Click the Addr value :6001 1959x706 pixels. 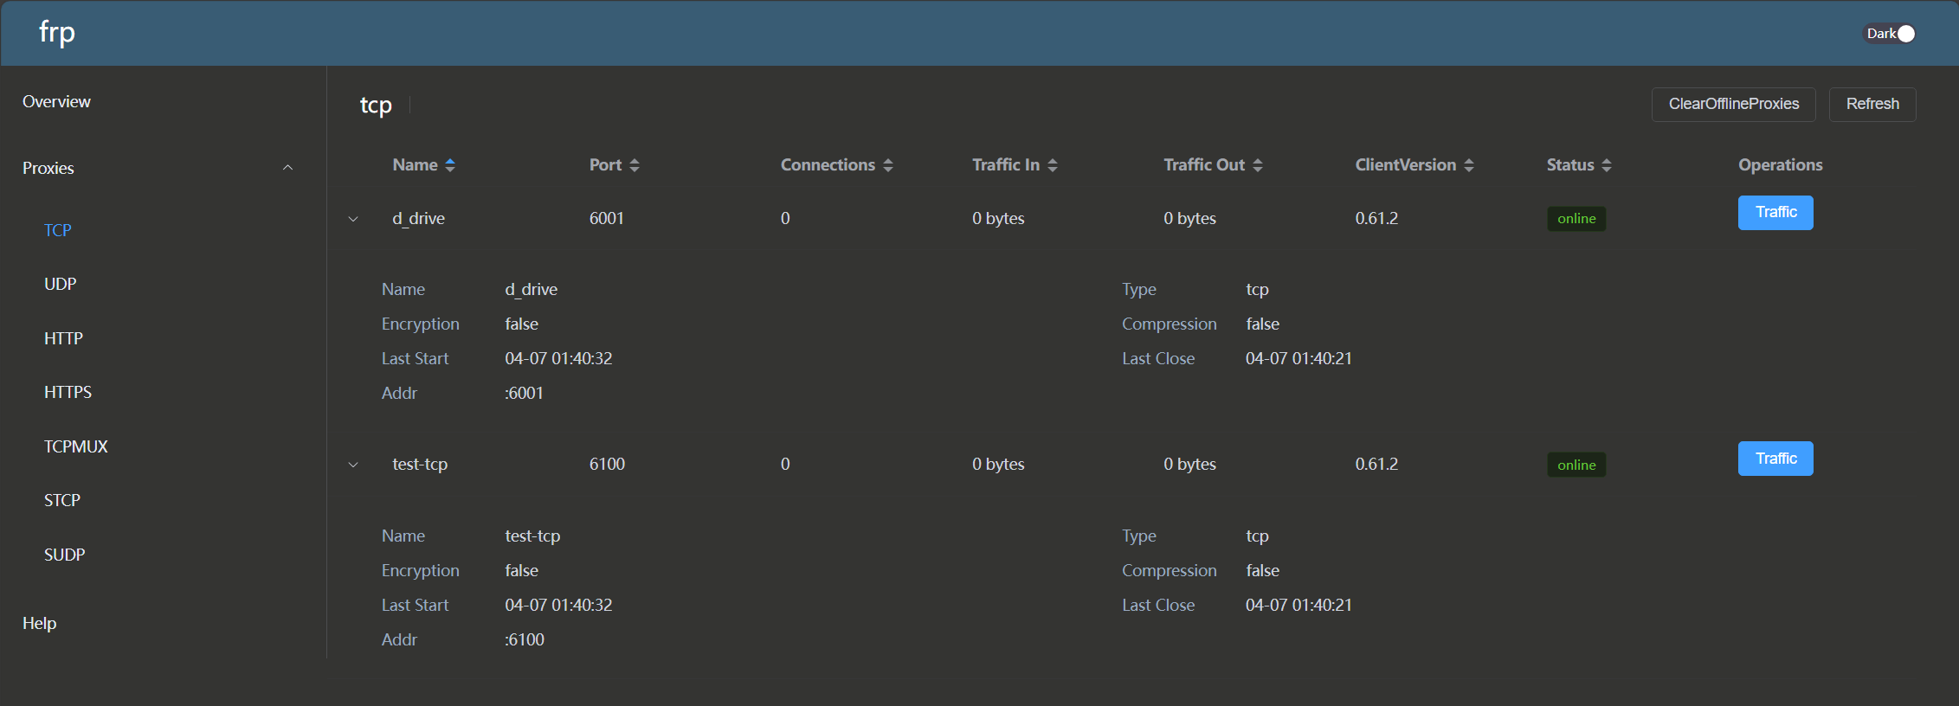pos(524,393)
